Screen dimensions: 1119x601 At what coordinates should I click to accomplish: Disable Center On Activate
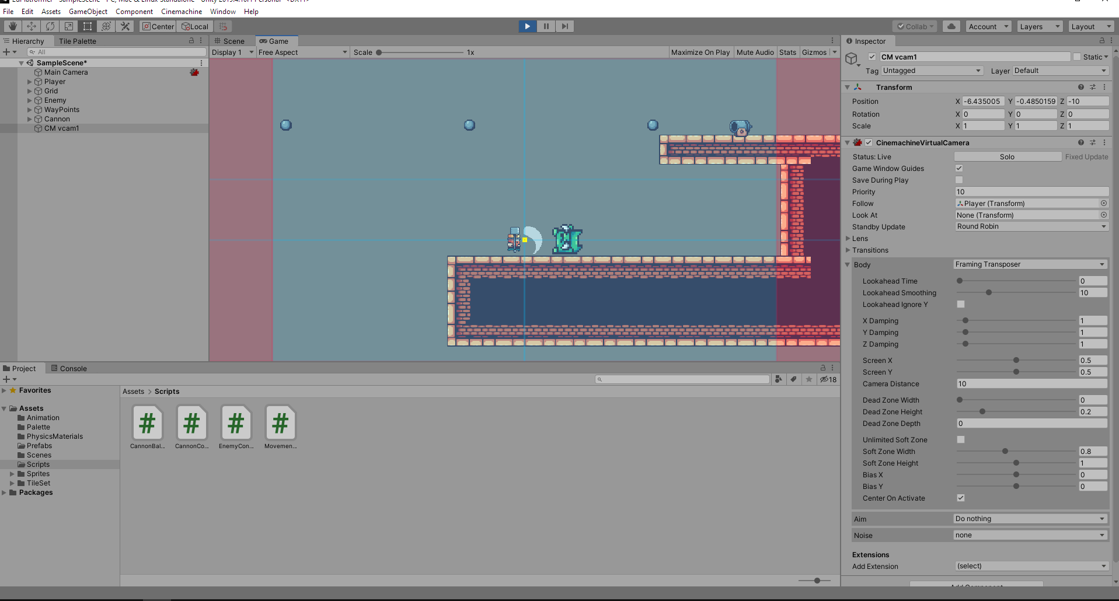click(x=961, y=498)
